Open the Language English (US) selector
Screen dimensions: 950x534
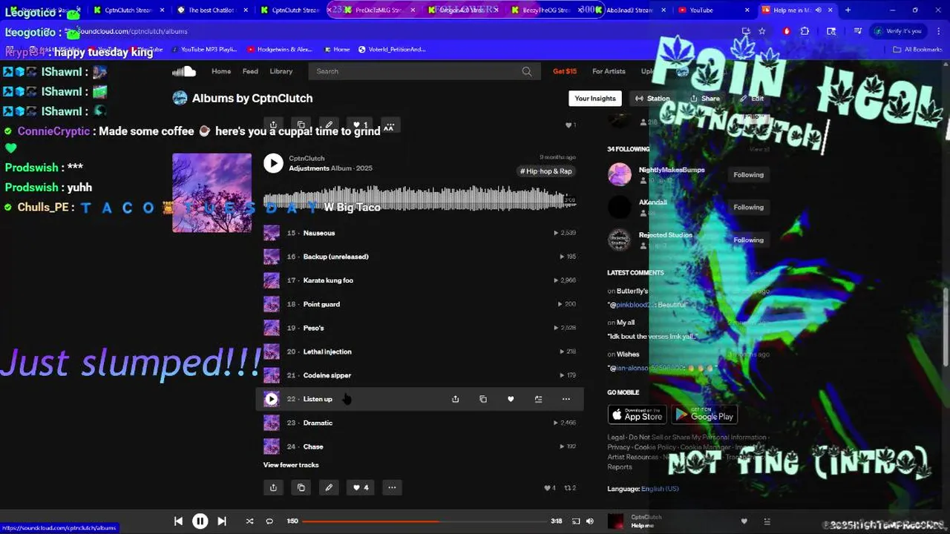click(x=643, y=489)
